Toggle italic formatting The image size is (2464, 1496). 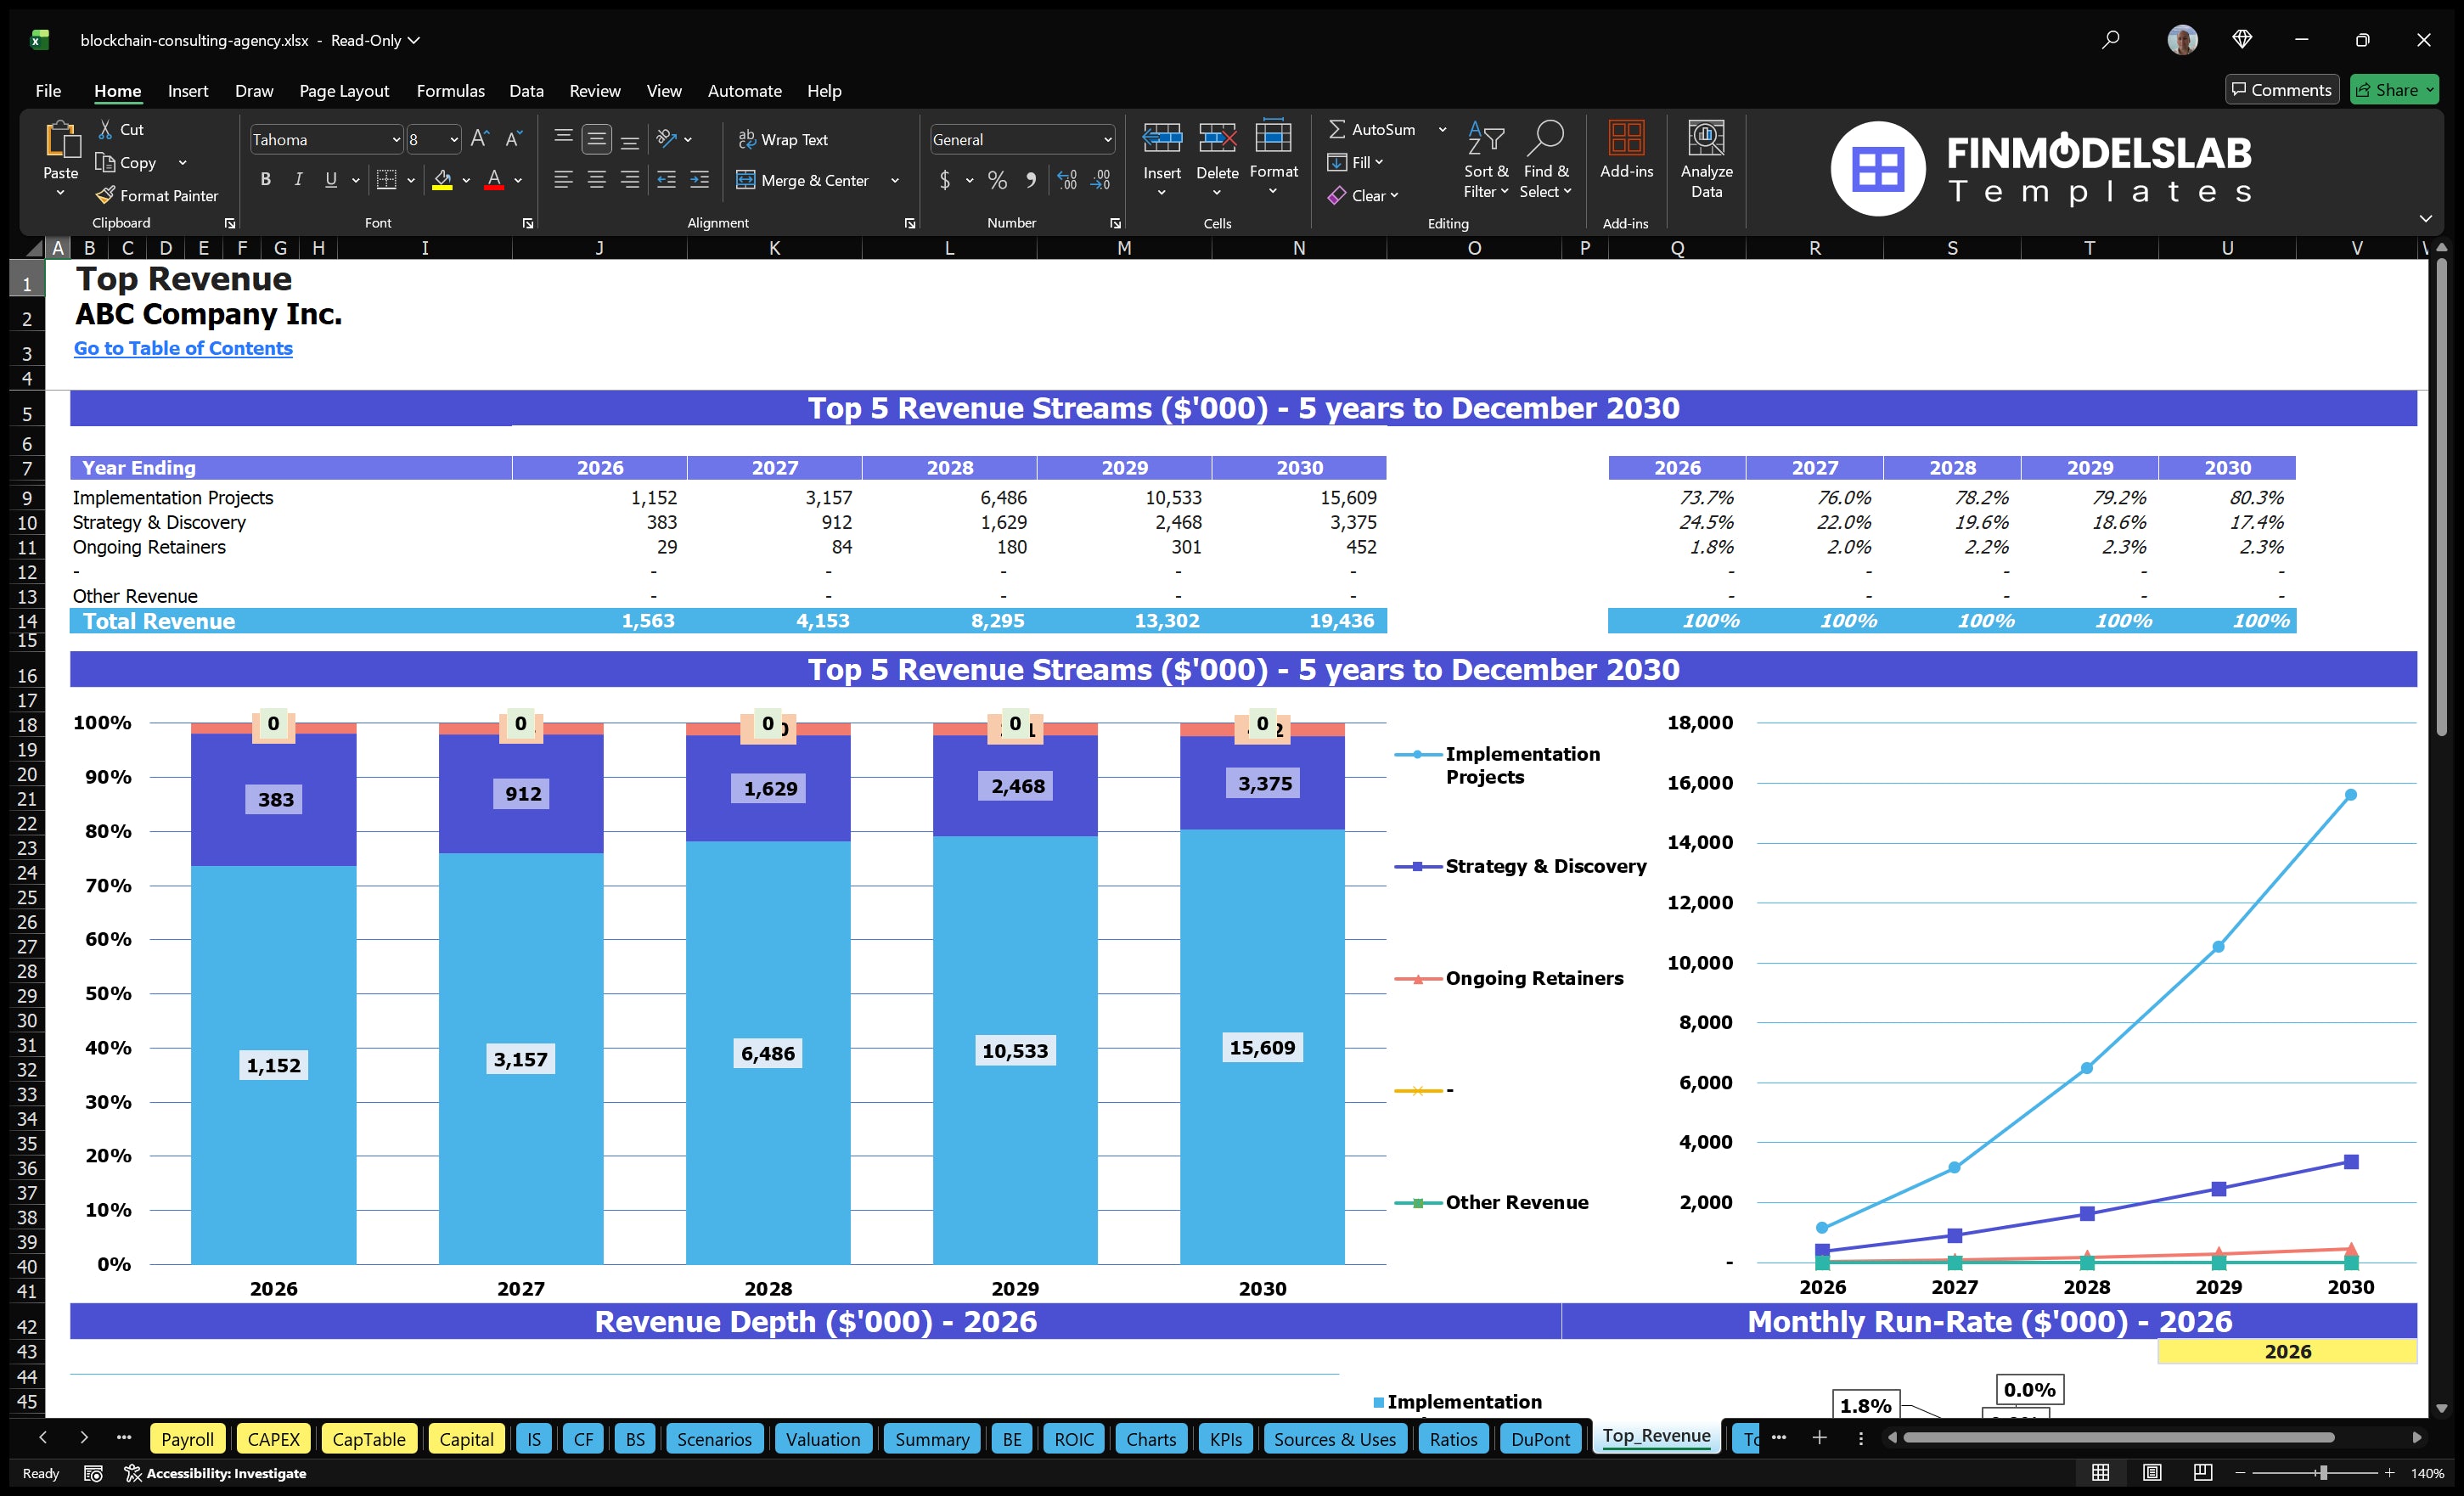click(x=297, y=180)
